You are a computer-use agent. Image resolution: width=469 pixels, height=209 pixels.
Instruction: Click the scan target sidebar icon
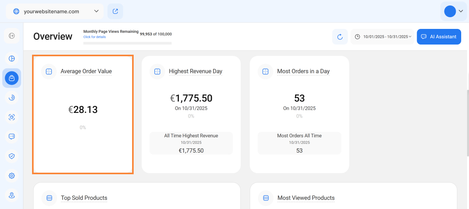coord(12,117)
